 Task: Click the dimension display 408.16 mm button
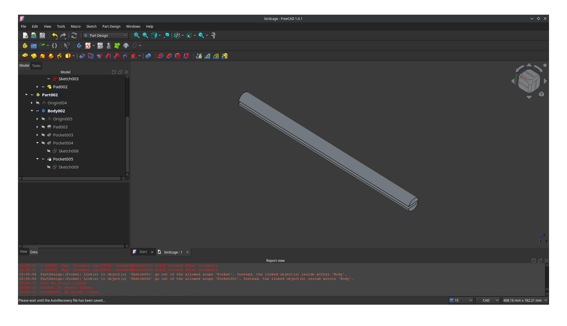pyautogui.click(x=525, y=300)
